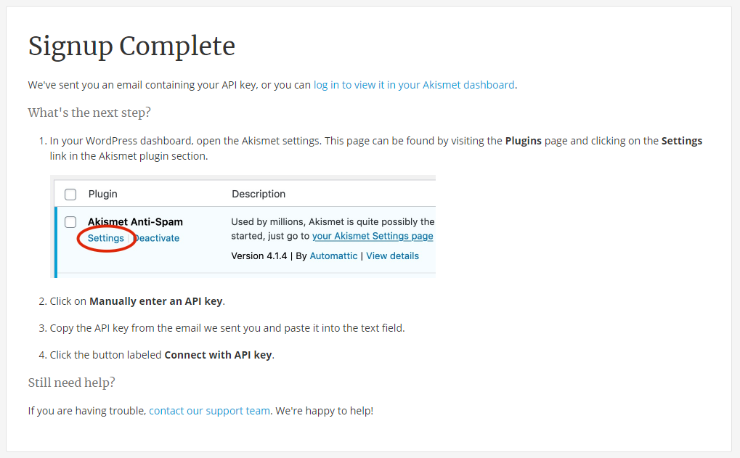Open your Akismet Settings page link
This screenshot has width=740, height=458.
[373, 236]
